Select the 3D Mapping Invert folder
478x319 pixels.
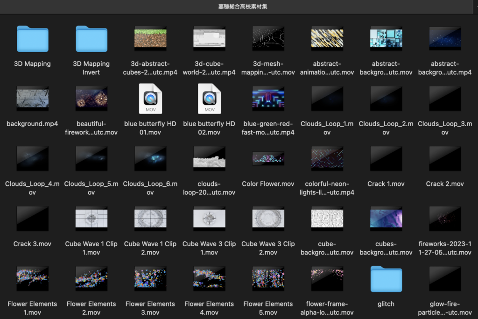[91, 39]
